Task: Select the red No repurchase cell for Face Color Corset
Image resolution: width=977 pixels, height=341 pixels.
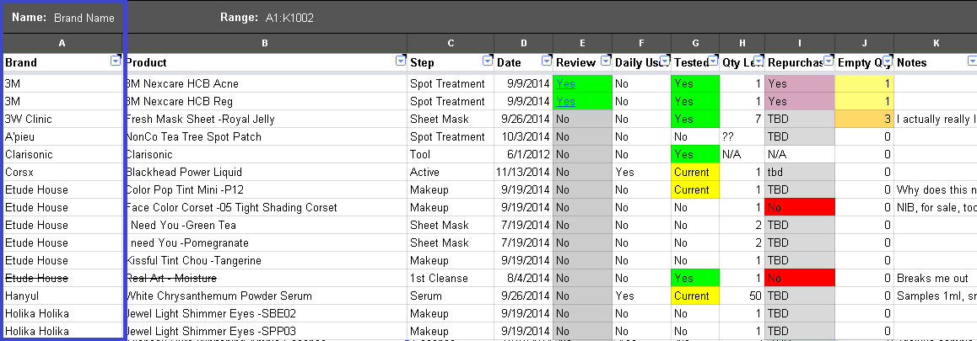Action: (x=799, y=207)
